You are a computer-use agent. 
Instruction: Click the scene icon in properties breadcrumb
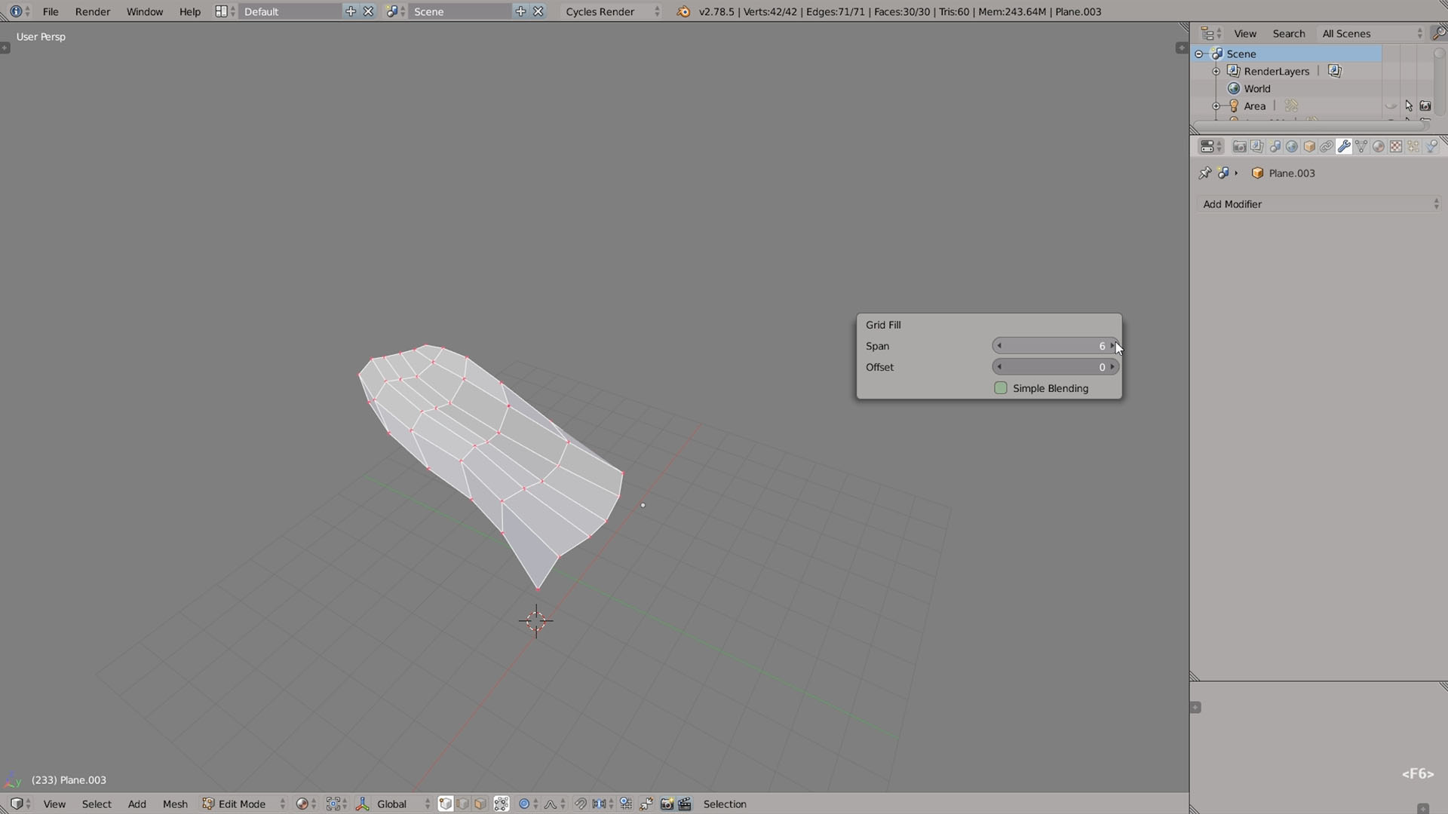1223,173
